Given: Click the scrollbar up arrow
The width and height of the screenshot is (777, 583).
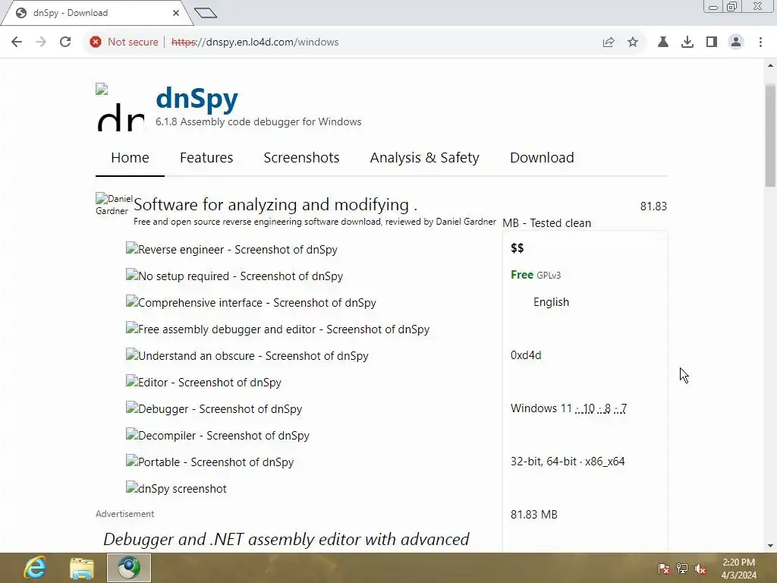Looking at the screenshot, I should point(770,65).
